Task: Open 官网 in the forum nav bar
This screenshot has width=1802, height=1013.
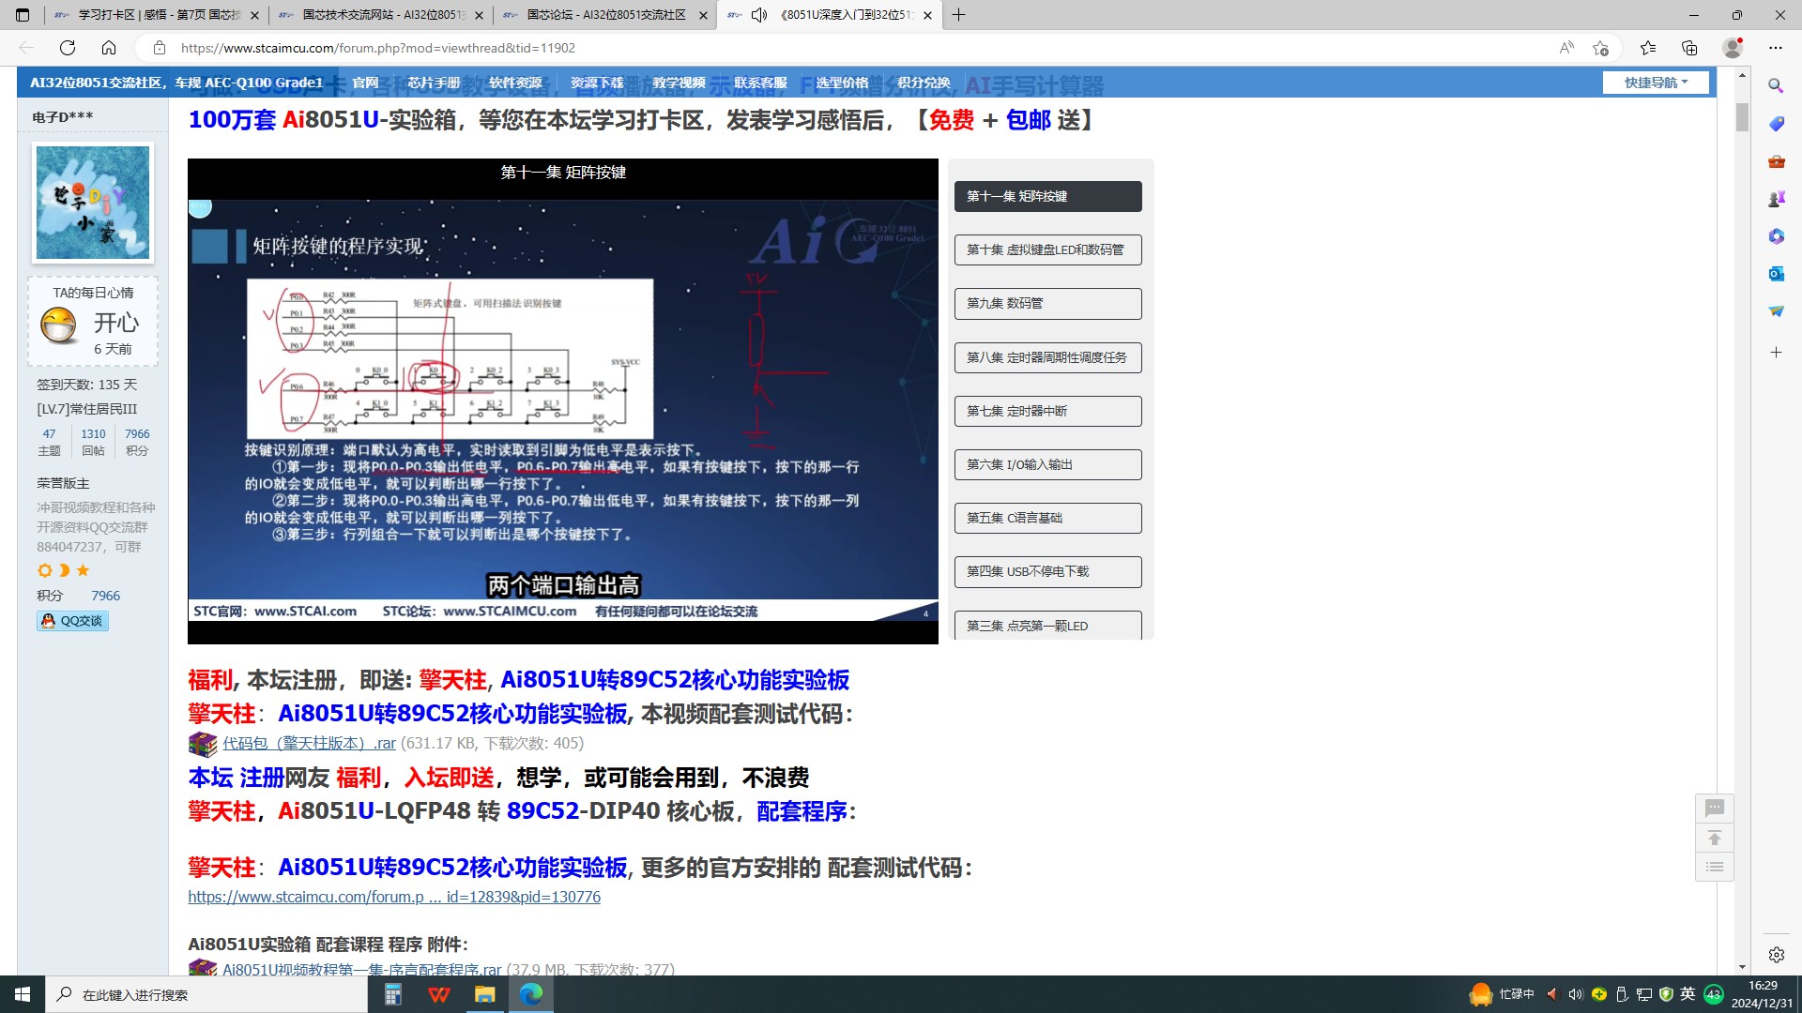Action: [365, 83]
